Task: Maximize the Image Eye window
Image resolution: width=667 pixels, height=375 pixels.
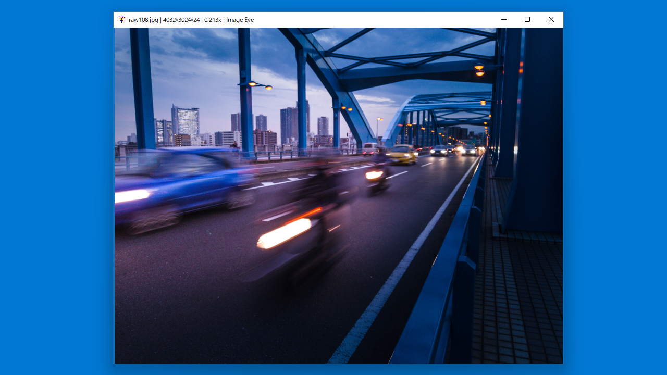Action: click(x=527, y=19)
